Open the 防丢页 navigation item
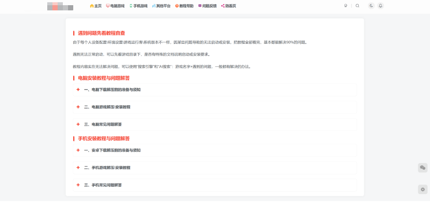This screenshot has width=430, height=205. coord(228,6)
